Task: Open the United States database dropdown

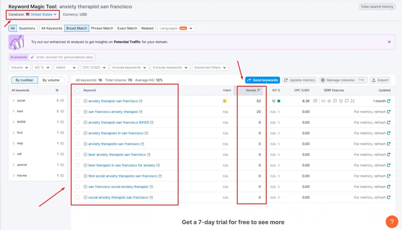Action: (41, 15)
